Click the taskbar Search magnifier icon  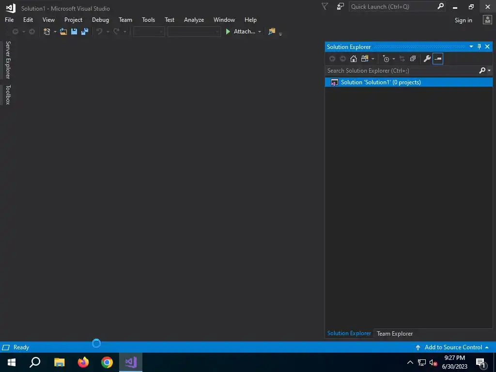(x=35, y=362)
